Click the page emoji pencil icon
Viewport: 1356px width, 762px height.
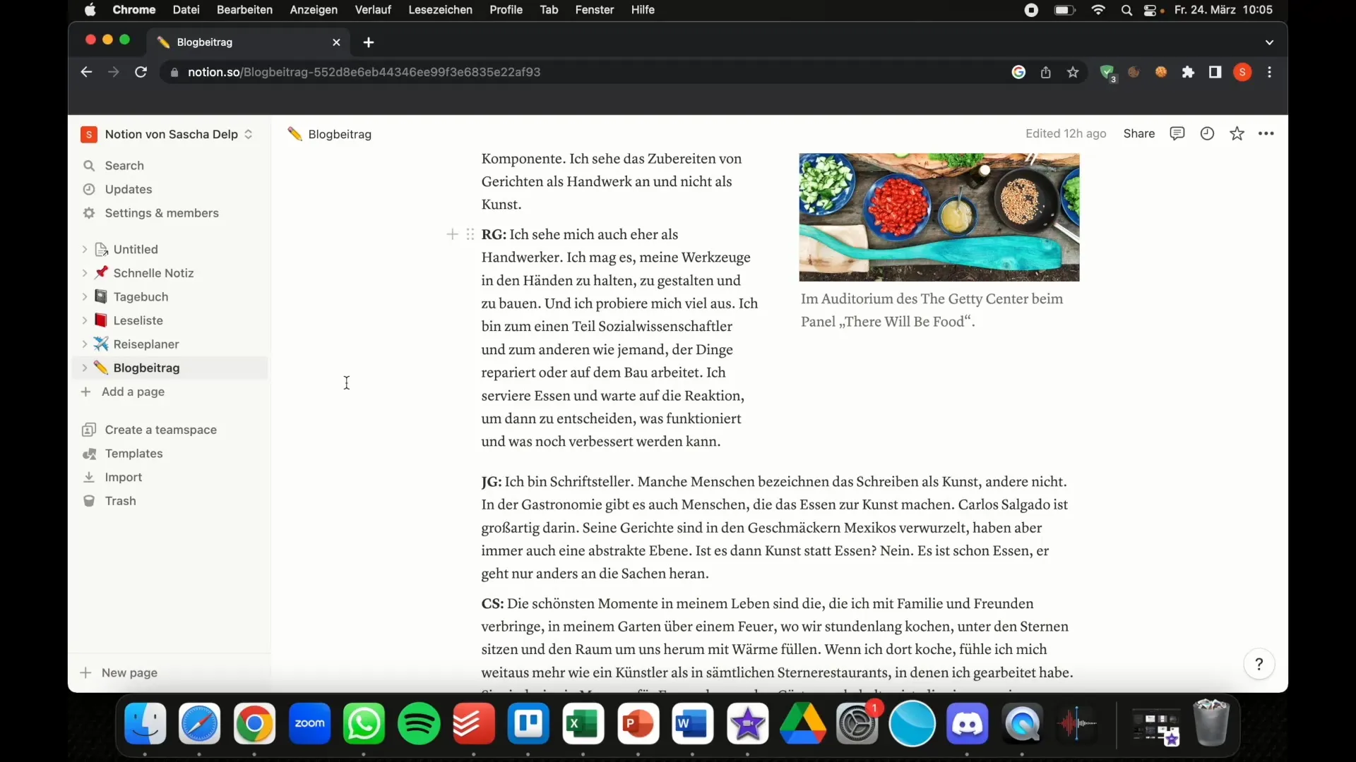click(295, 133)
